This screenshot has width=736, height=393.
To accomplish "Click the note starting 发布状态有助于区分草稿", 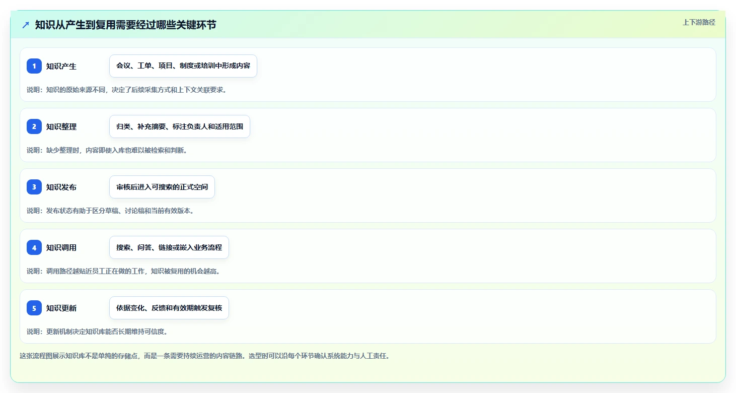I will click(111, 211).
